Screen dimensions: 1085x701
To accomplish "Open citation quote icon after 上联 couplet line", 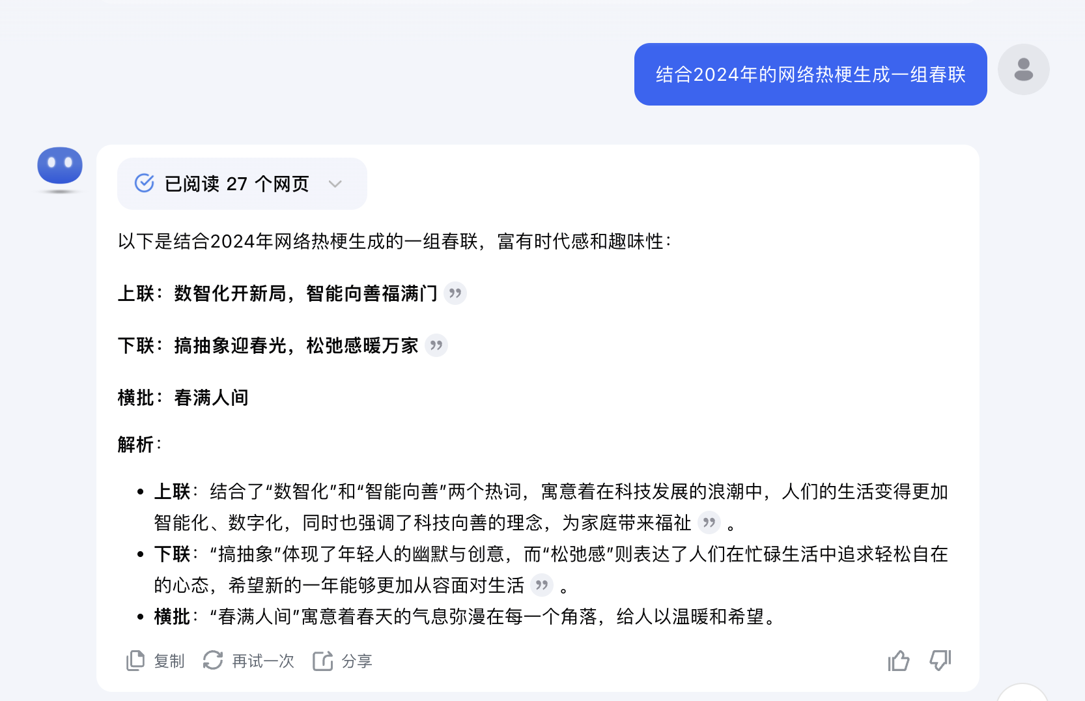I will (x=455, y=293).
